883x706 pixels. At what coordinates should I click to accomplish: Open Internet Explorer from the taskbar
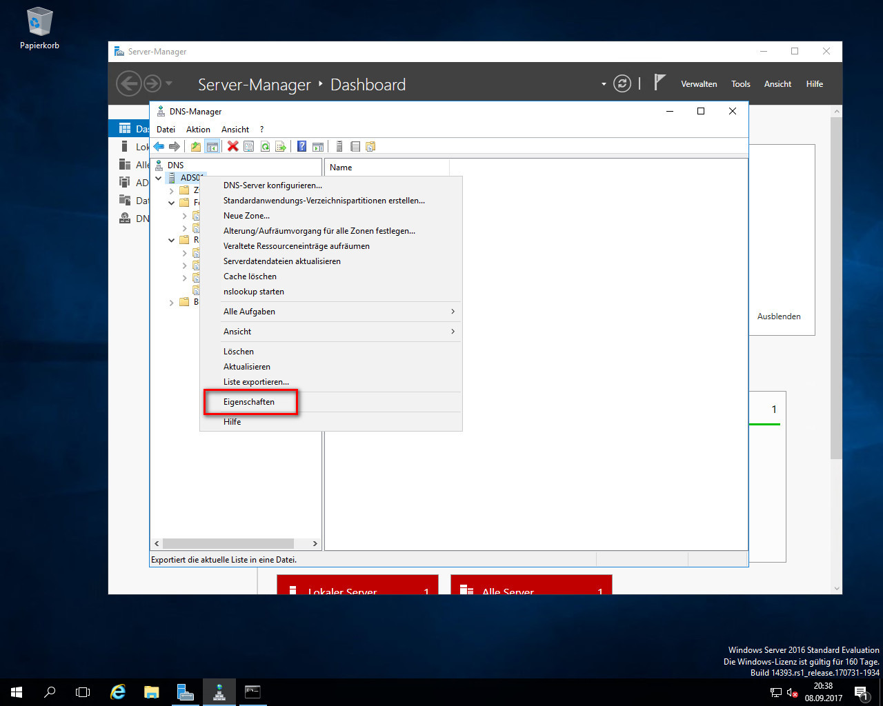[x=118, y=692]
